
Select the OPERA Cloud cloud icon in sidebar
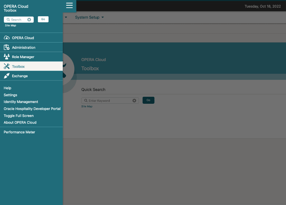[7, 38]
